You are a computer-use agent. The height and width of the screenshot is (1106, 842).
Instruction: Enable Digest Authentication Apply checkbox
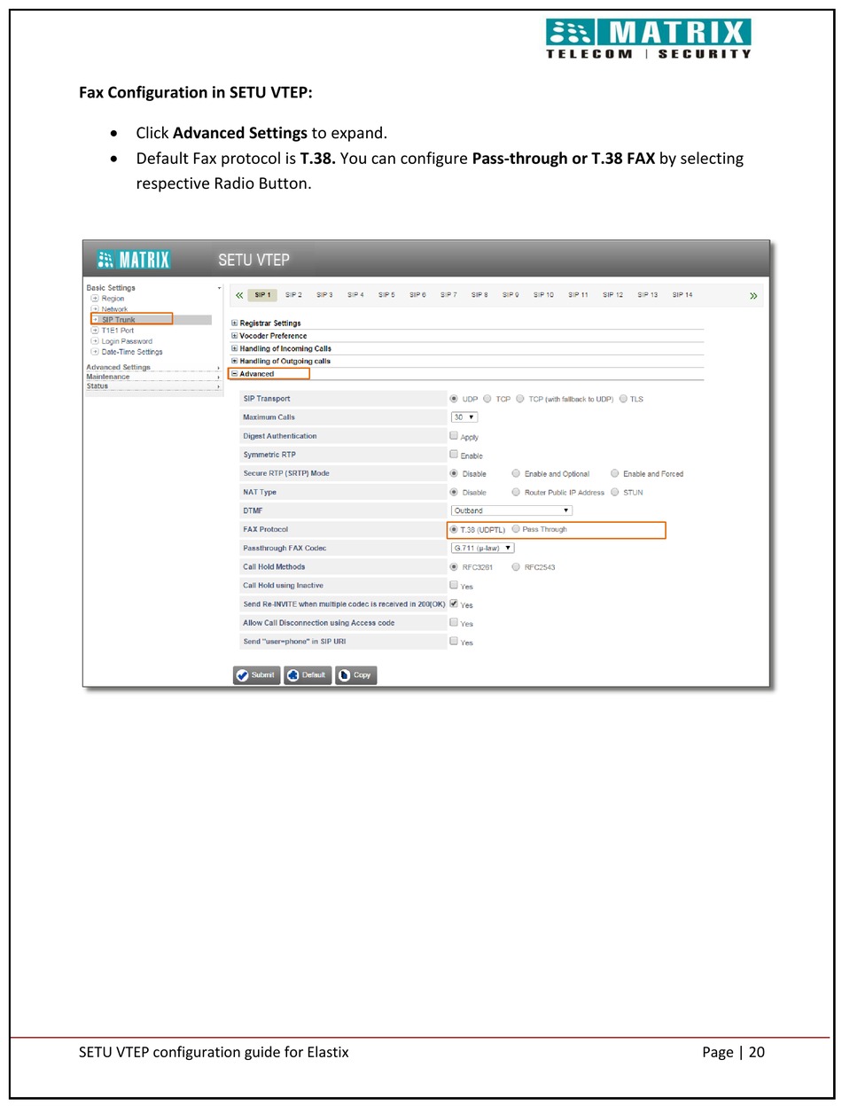pos(455,436)
